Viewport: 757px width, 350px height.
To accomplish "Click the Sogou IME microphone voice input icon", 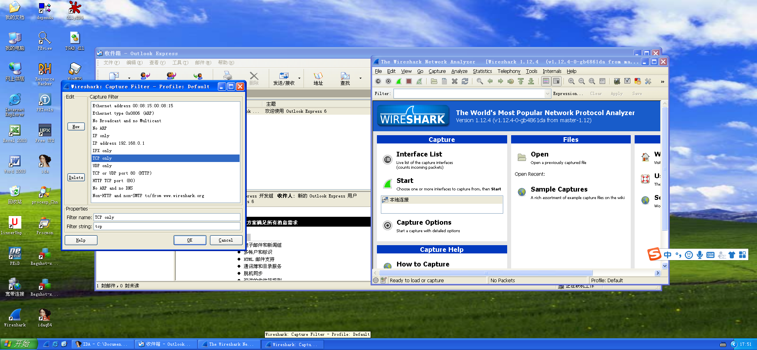I will pos(700,255).
